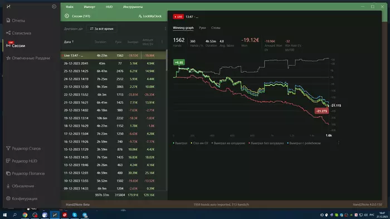Select the 17-12-2023 15:04 session row
The width and height of the screenshot is (390, 219).
tap(113, 134)
